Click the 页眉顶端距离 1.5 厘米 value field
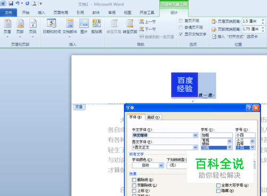Image resolution: width=267 pixels, height=196 pixels. coord(251,21)
